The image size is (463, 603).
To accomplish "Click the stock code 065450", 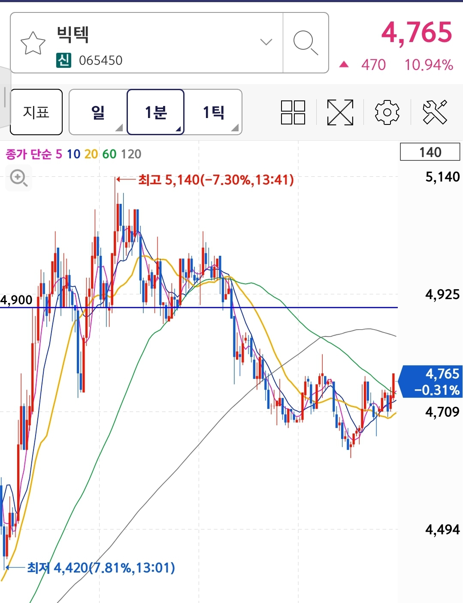I will pyautogui.click(x=101, y=61).
